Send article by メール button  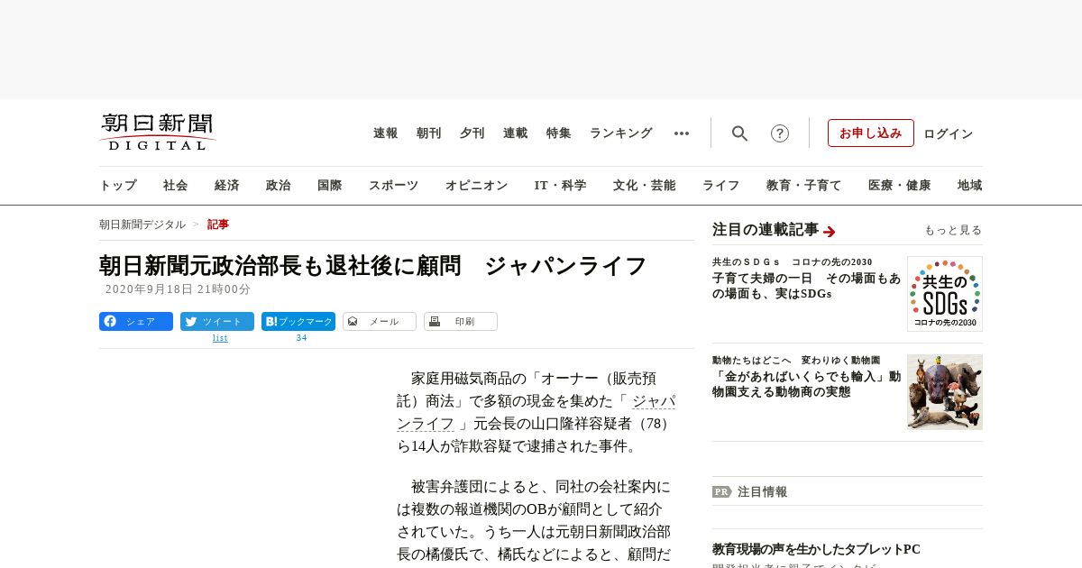380,322
